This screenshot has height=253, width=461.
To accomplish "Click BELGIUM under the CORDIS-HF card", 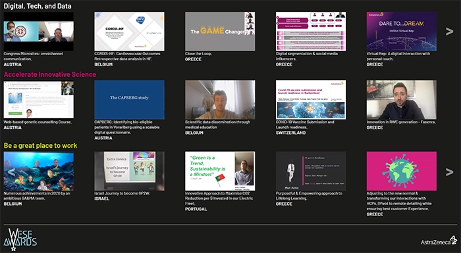I will [x=103, y=64].
